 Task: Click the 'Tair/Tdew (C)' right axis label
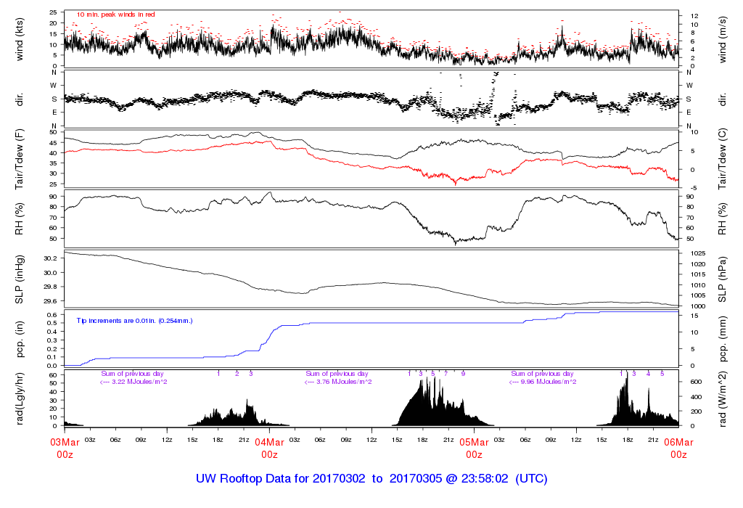(722, 159)
